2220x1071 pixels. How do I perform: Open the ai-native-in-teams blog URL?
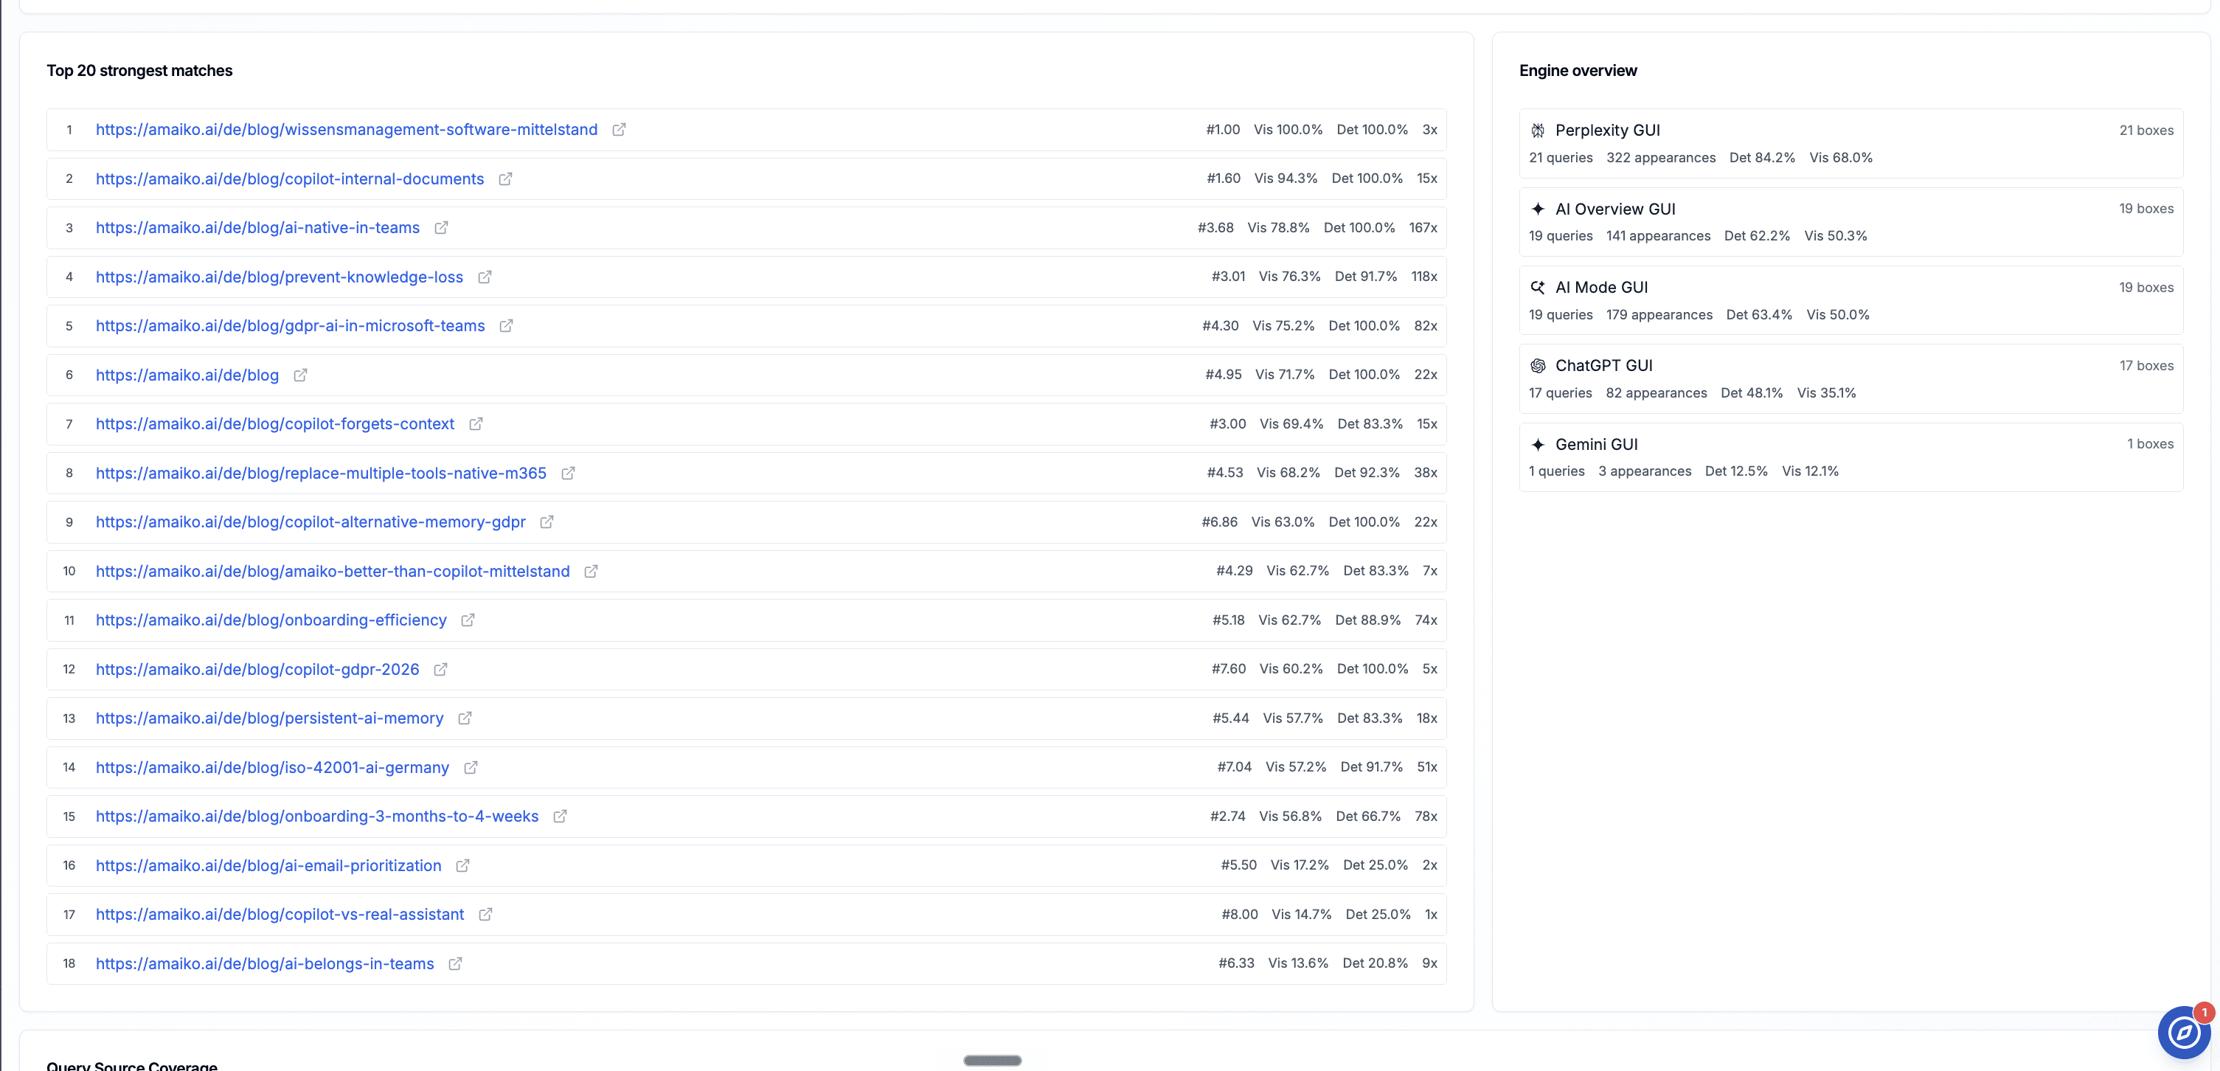point(257,229)
